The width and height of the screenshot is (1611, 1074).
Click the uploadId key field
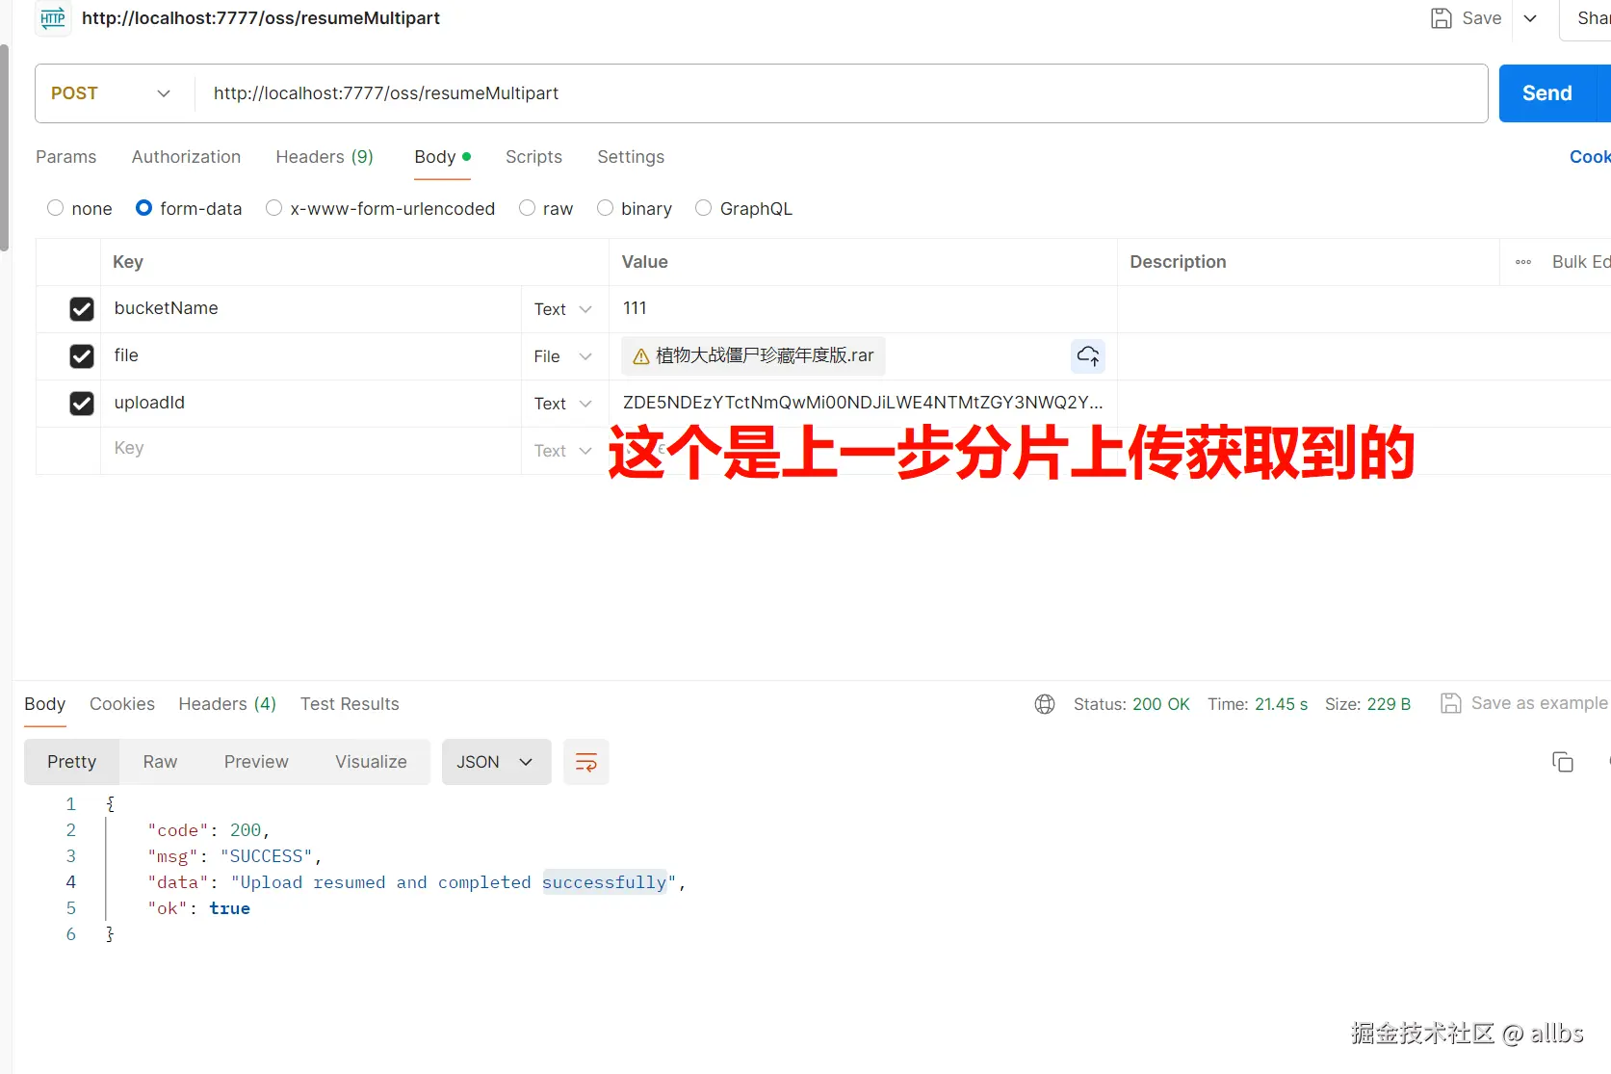tap(311, 403)
